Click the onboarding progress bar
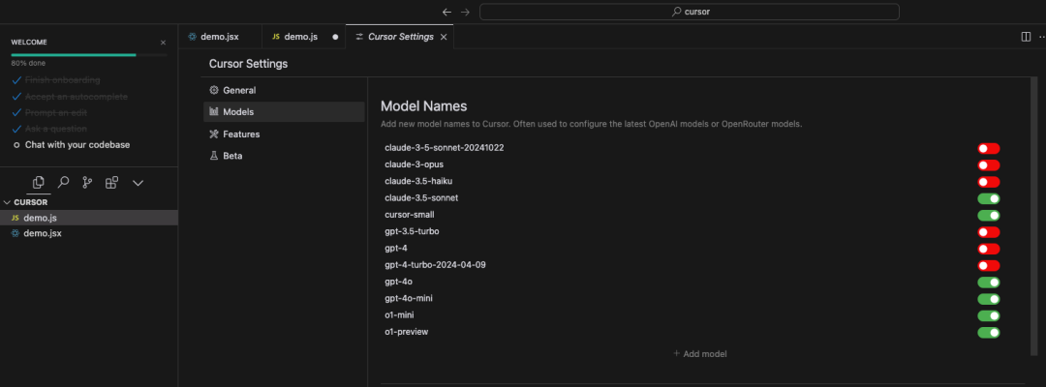 pos(89,54)
